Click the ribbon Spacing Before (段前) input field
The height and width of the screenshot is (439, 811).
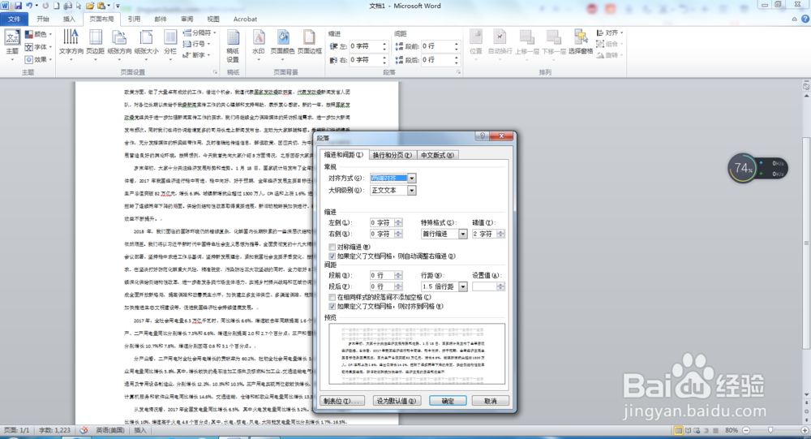(x=437, y=46)
